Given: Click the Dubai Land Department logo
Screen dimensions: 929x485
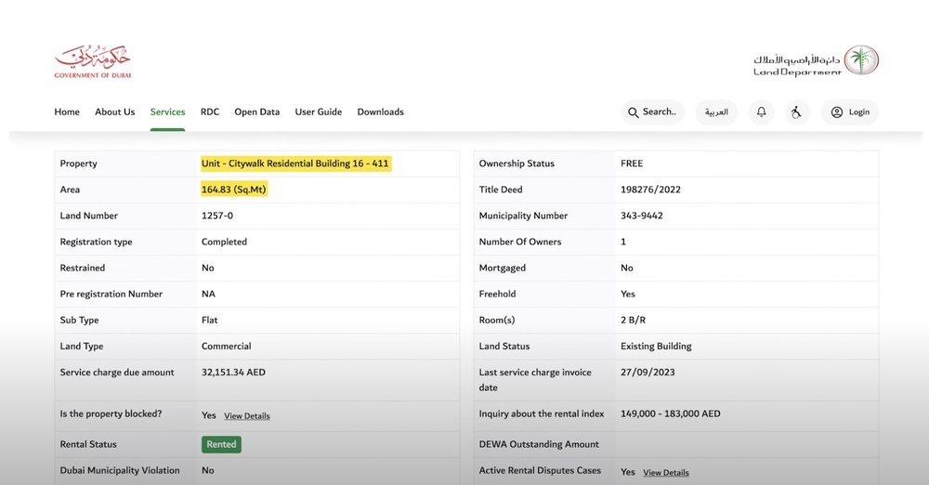Looking at the screenshot, I should point(816,61).
